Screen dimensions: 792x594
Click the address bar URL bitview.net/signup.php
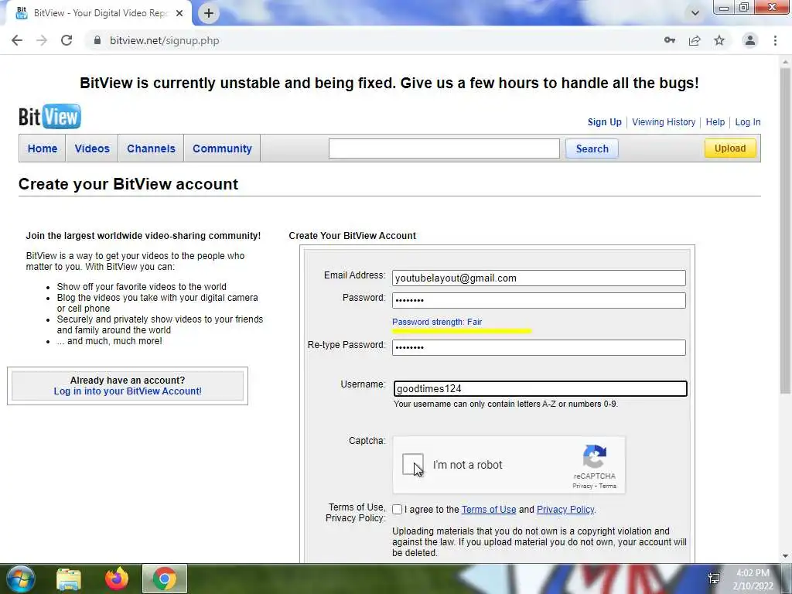[165, 40]
